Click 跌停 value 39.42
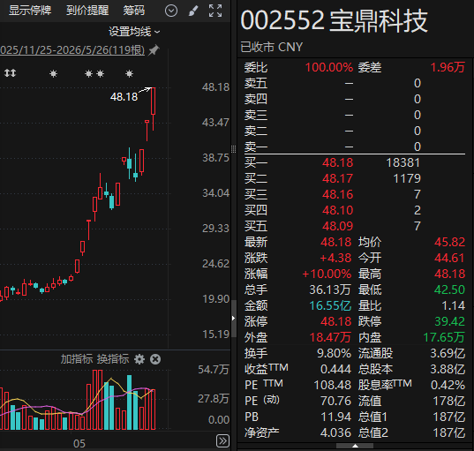 coord(449,321)
